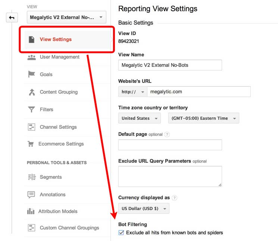Click the User Management people icon

31,57
